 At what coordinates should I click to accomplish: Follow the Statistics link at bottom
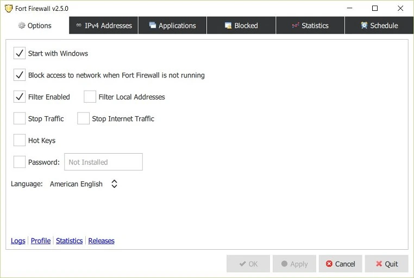(x=69, y=241)
